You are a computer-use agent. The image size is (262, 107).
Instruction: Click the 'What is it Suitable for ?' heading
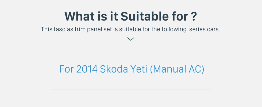tap(131, 16)
